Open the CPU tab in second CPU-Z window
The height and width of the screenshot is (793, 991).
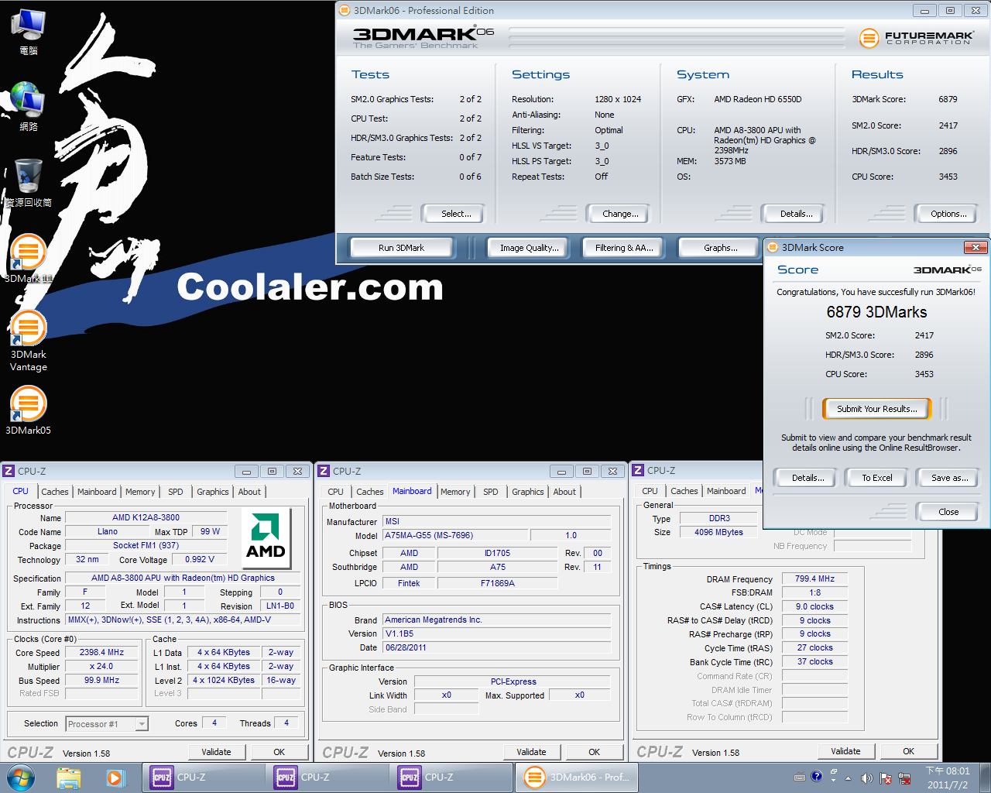pos(335,492)
